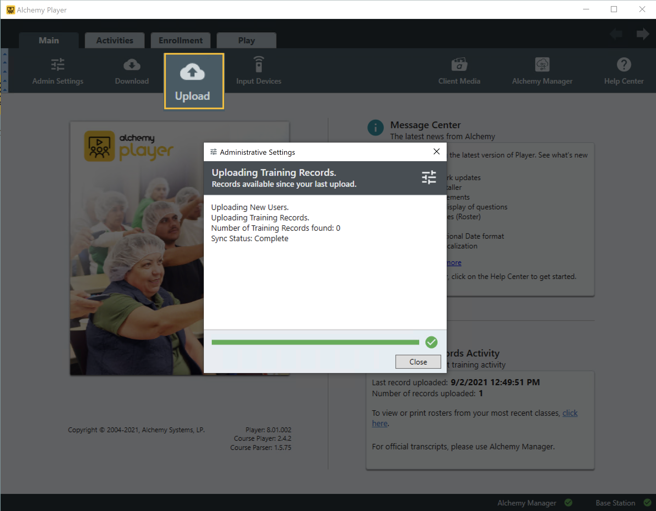Open the Help Center question icon

tap(624, 64)
